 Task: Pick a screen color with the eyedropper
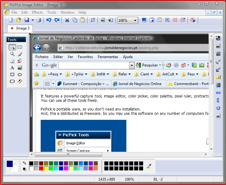coord(149,166)
